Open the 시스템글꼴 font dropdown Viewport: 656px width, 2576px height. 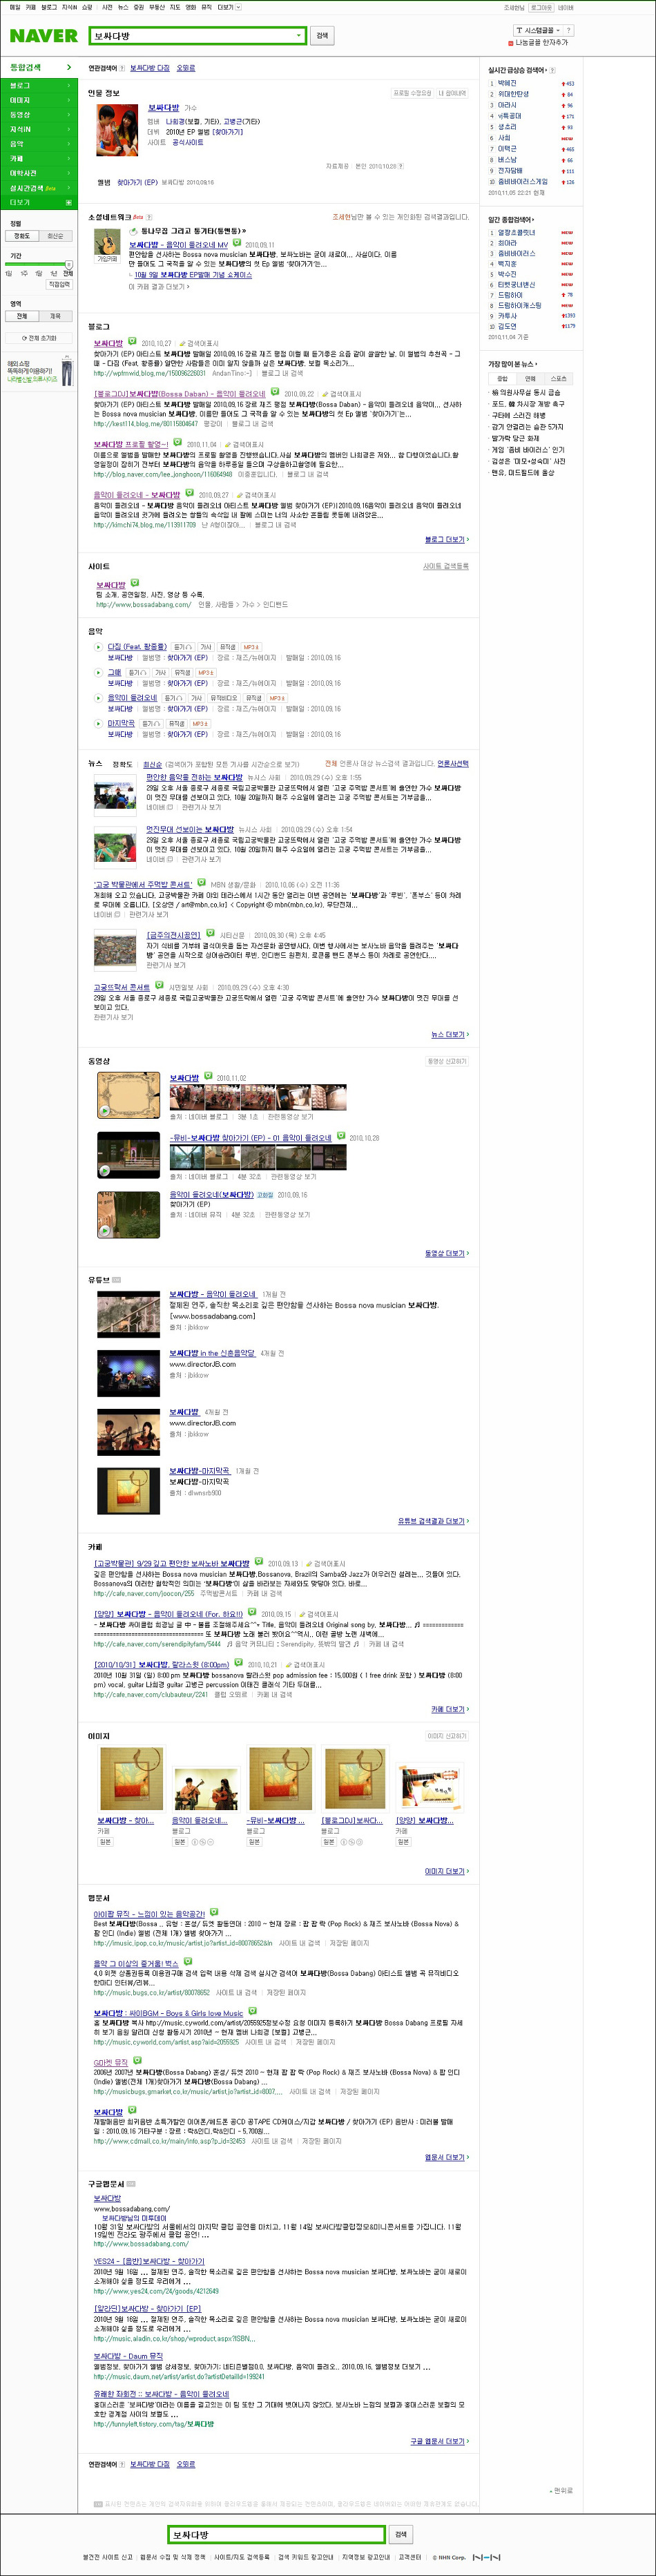pyautogui.click(x=537, y=31)
